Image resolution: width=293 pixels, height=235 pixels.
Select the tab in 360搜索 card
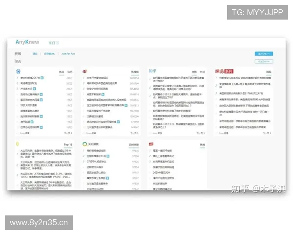pos(134,145)
